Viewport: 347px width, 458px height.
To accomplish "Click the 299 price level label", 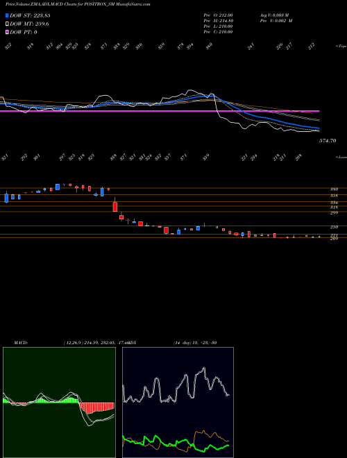I will click(334, 212).
